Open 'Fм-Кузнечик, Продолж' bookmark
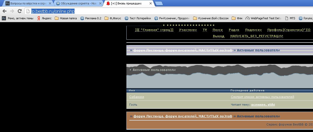This screenshot has height=132, width=313. [172, 18]
